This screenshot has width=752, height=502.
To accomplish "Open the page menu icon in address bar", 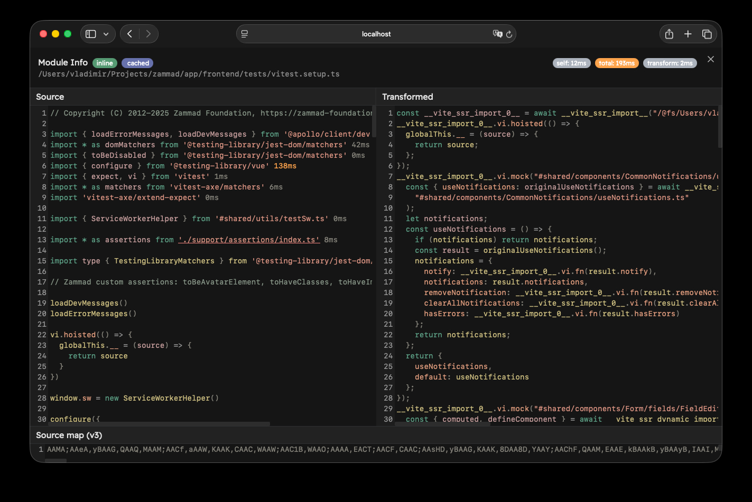I will point(245,34).
